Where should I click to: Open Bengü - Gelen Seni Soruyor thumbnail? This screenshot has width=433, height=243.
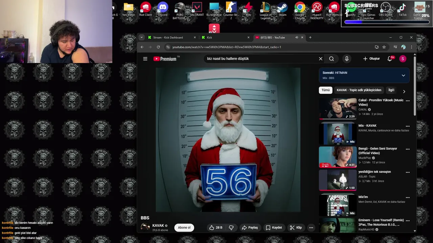point(338,157)
